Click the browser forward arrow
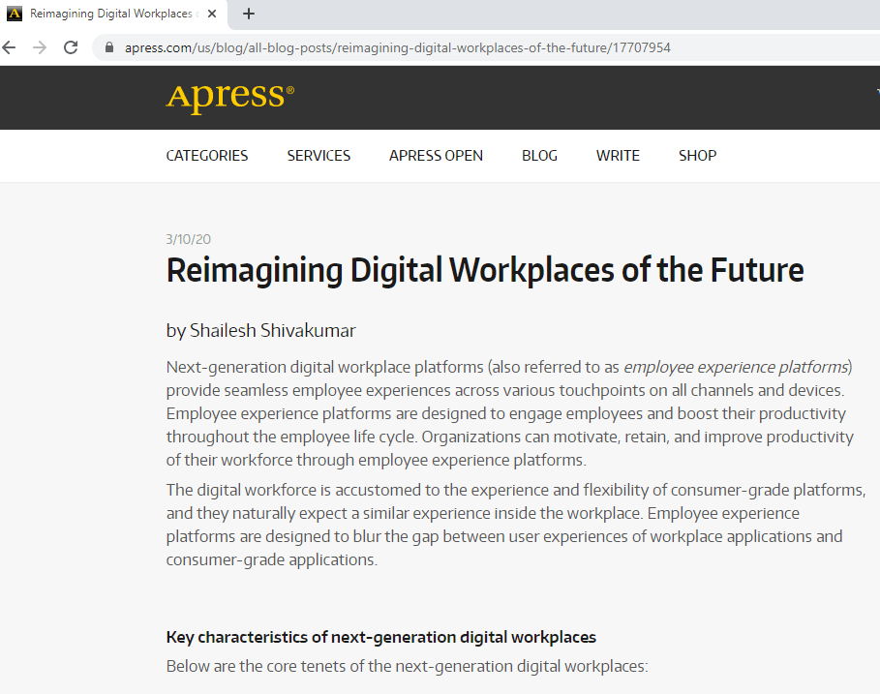The width and height of the screenshot is (880, 694). coord(40,47)
